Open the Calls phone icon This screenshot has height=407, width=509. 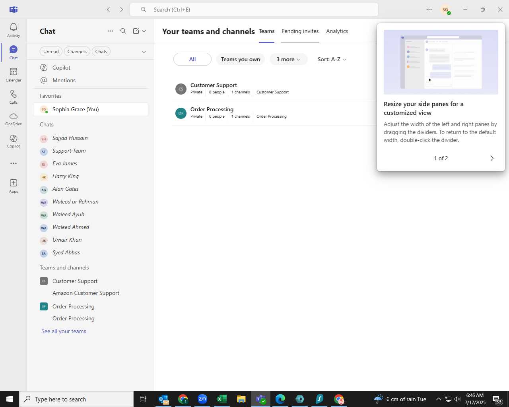pos(13,97)
